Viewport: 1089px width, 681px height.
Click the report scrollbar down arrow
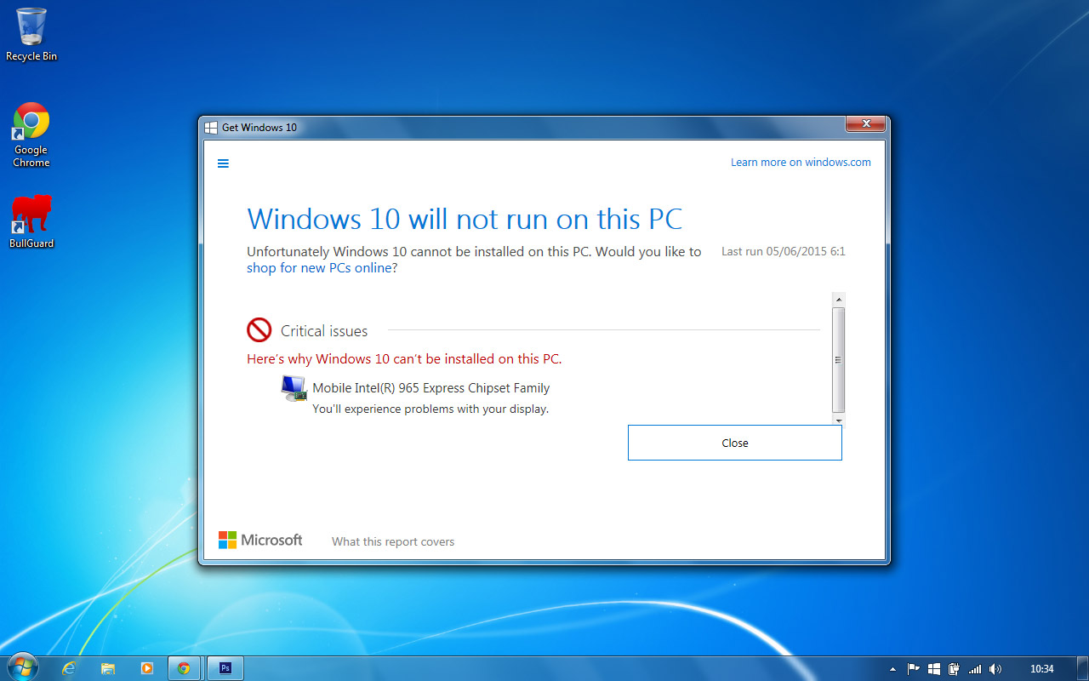(839, 421)
